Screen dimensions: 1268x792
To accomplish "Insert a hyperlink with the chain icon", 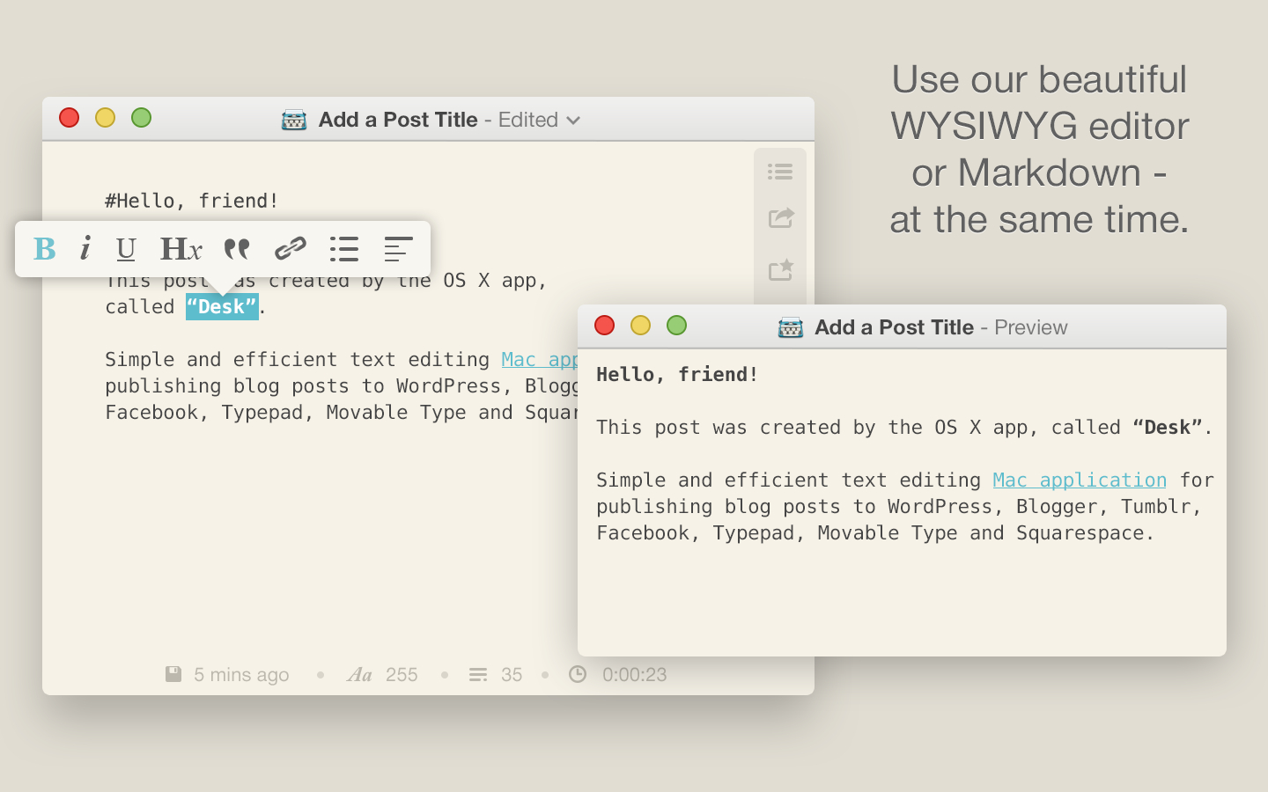I will pos(290,249).
